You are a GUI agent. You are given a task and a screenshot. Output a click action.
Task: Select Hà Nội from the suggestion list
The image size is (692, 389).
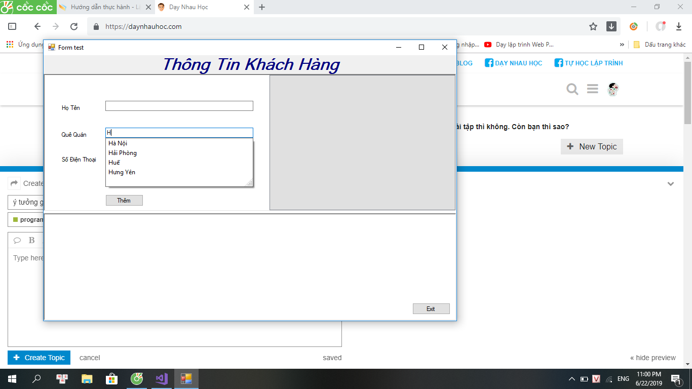pos(118,143)
